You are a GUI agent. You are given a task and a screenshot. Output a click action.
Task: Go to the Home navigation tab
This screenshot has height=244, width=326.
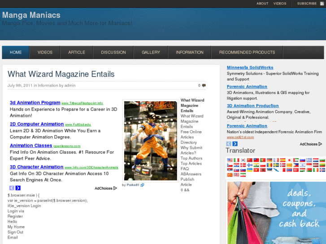(16, 52)
